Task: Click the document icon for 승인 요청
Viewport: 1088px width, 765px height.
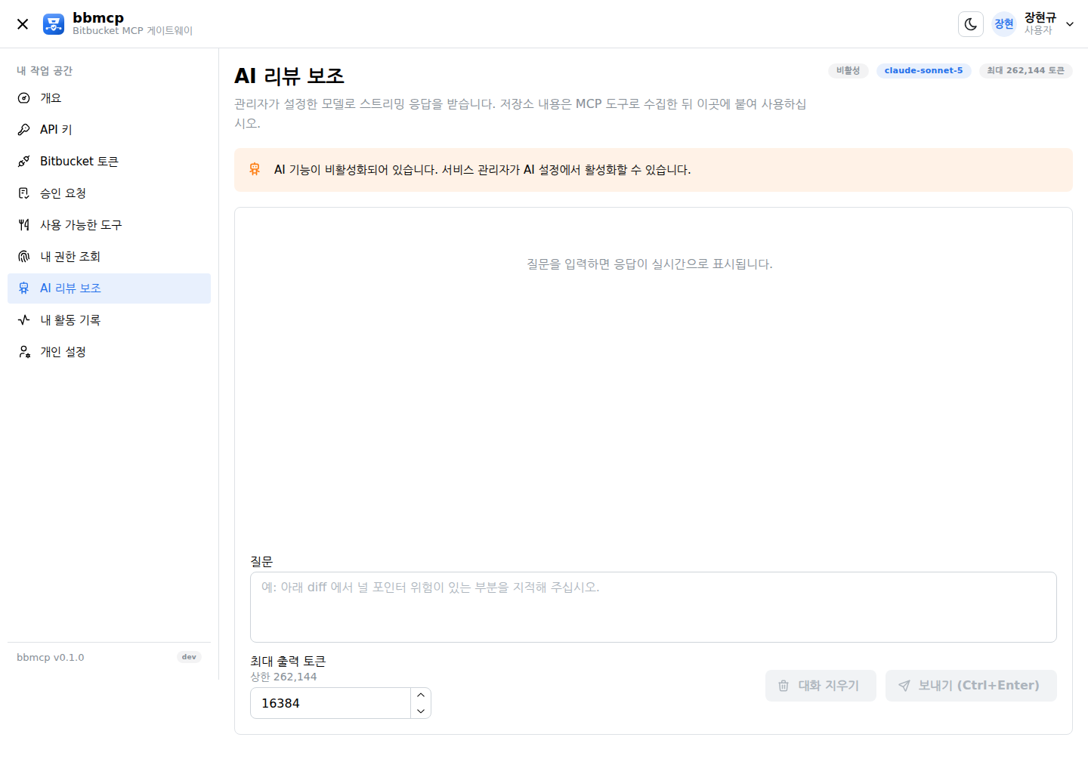Action: pyautogui.click(x=24, y=193)
